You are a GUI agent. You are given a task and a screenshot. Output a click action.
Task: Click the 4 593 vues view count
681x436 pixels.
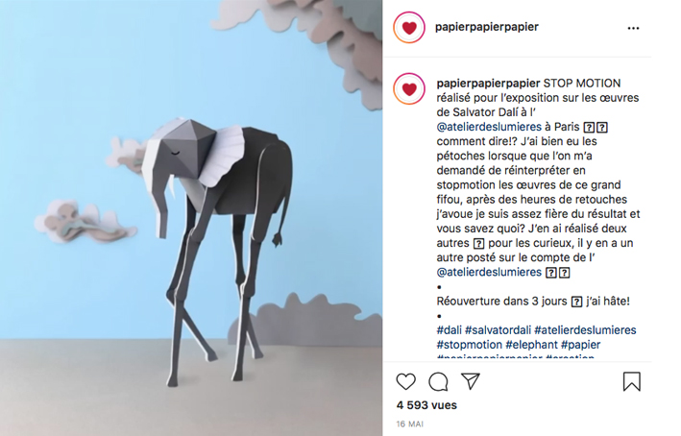[x=426, y=405]
